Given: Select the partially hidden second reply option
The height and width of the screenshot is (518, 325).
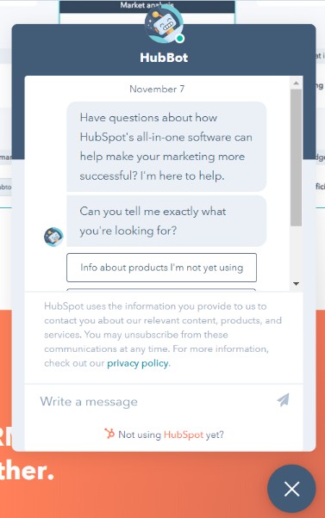Looking at the screenshot, I should (x=161, y=290).
